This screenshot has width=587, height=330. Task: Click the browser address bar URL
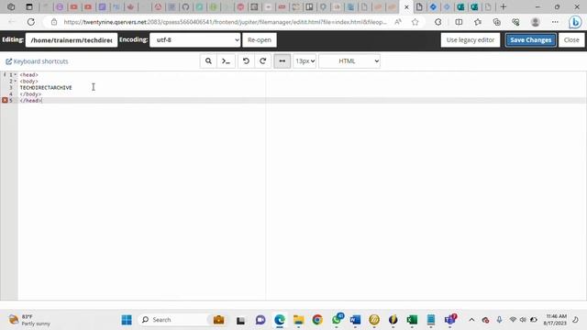pyautogui.click(x=225, y=22)
